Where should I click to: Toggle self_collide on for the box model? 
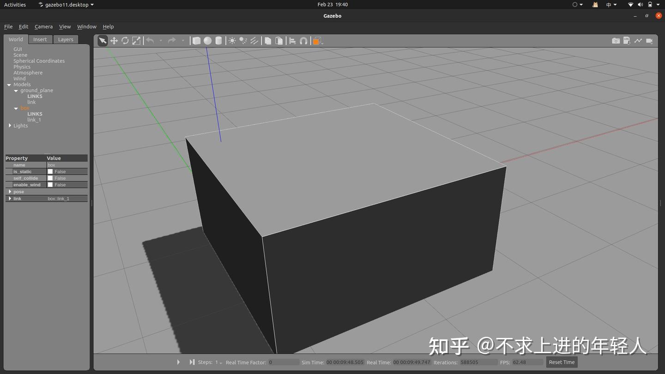coord(50,178)
